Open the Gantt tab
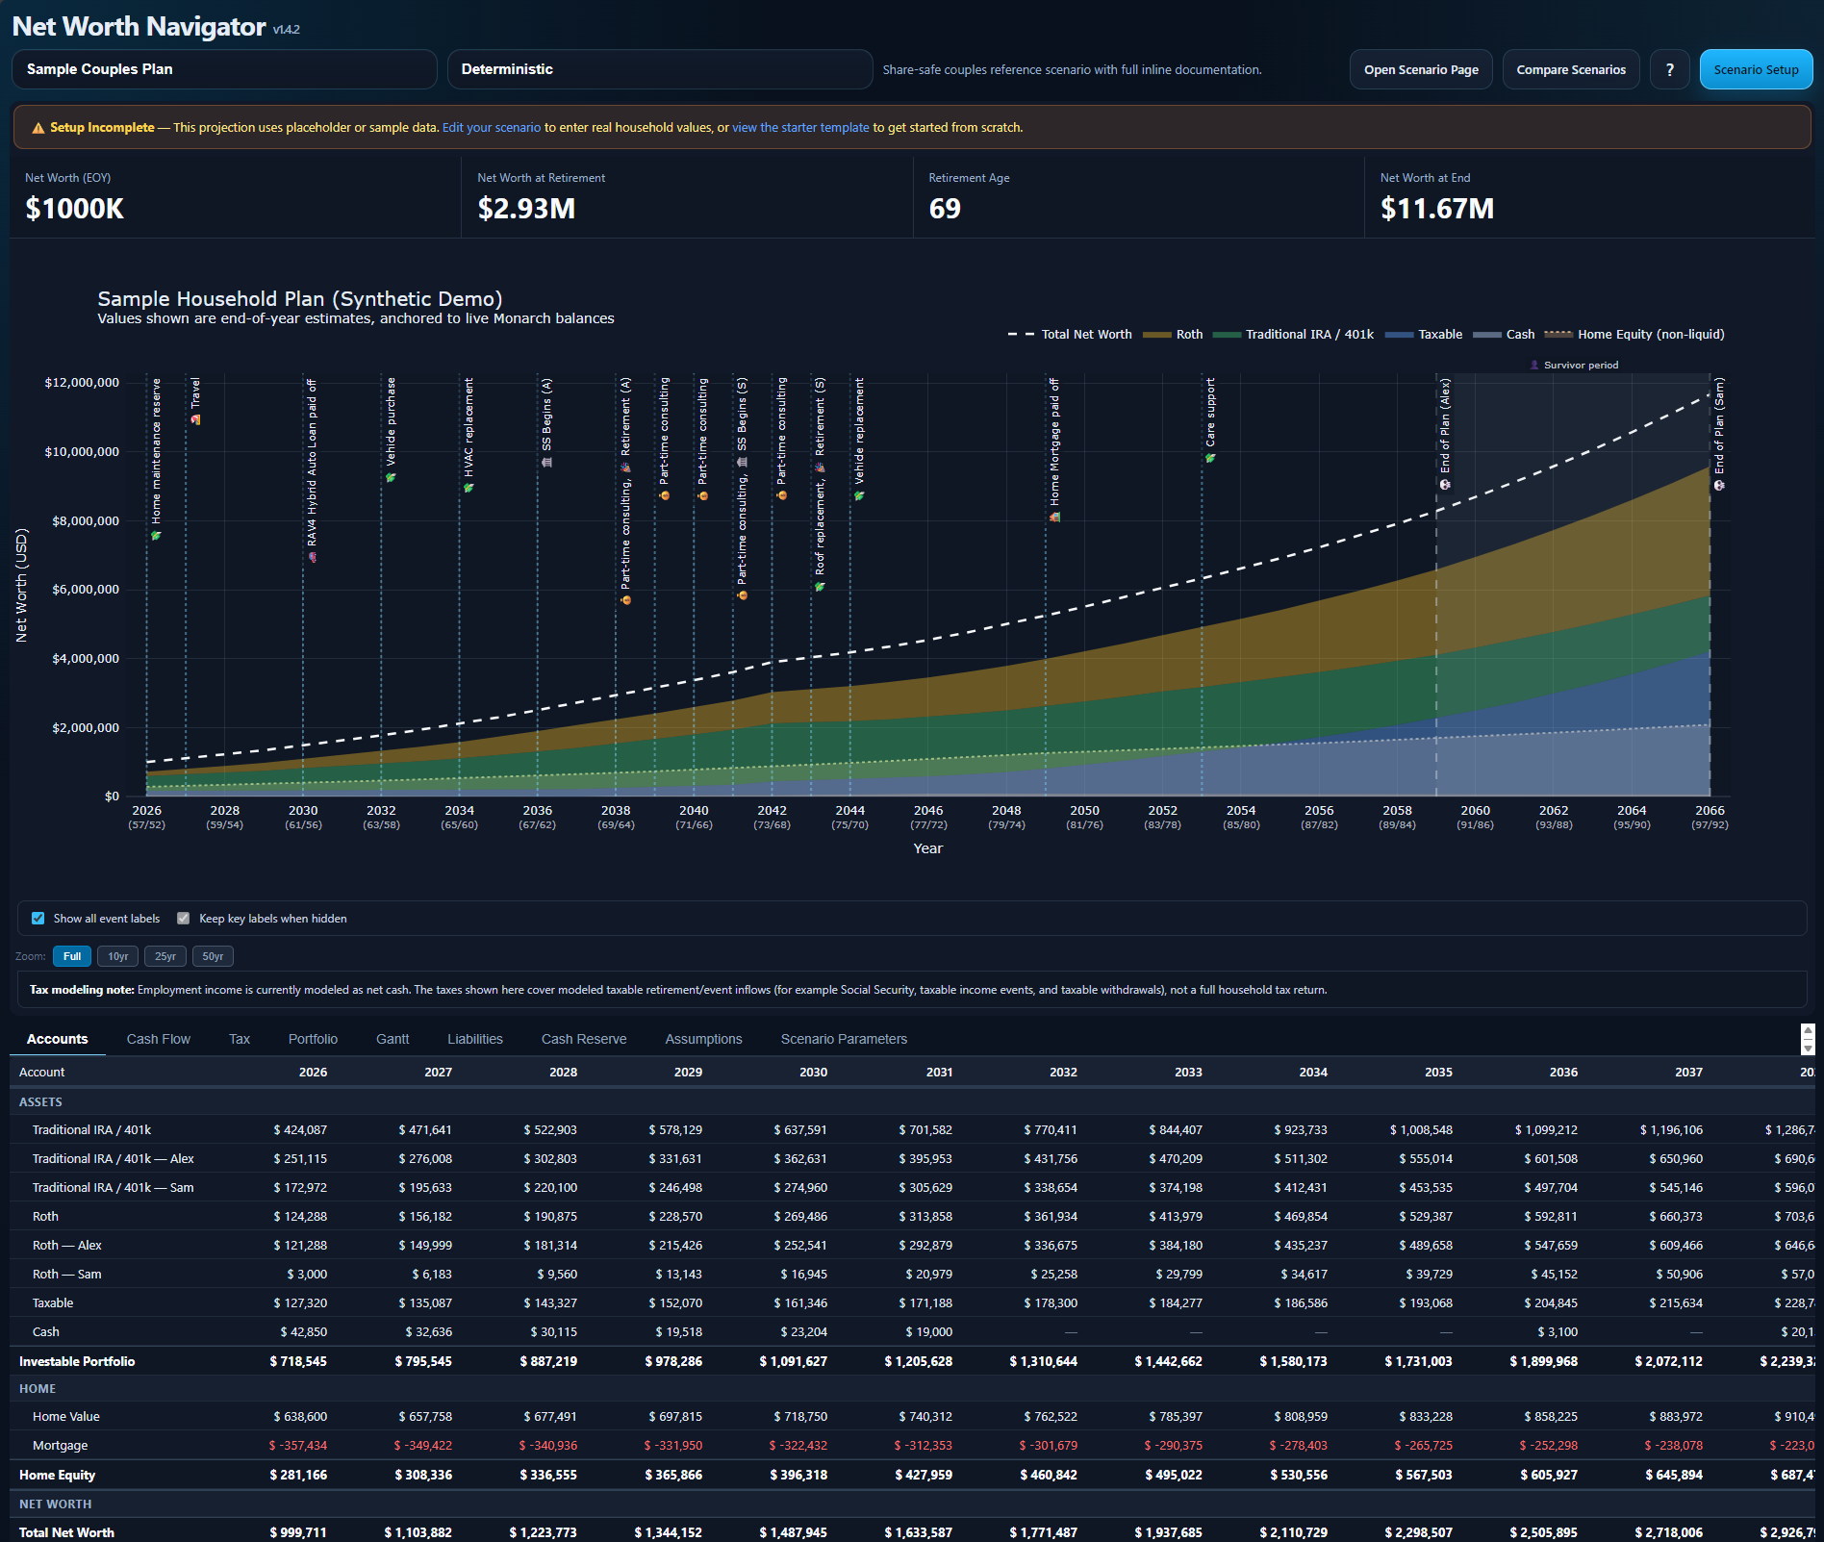The width and height of the screenshot is (1824, 1542). pos(393,1039)
